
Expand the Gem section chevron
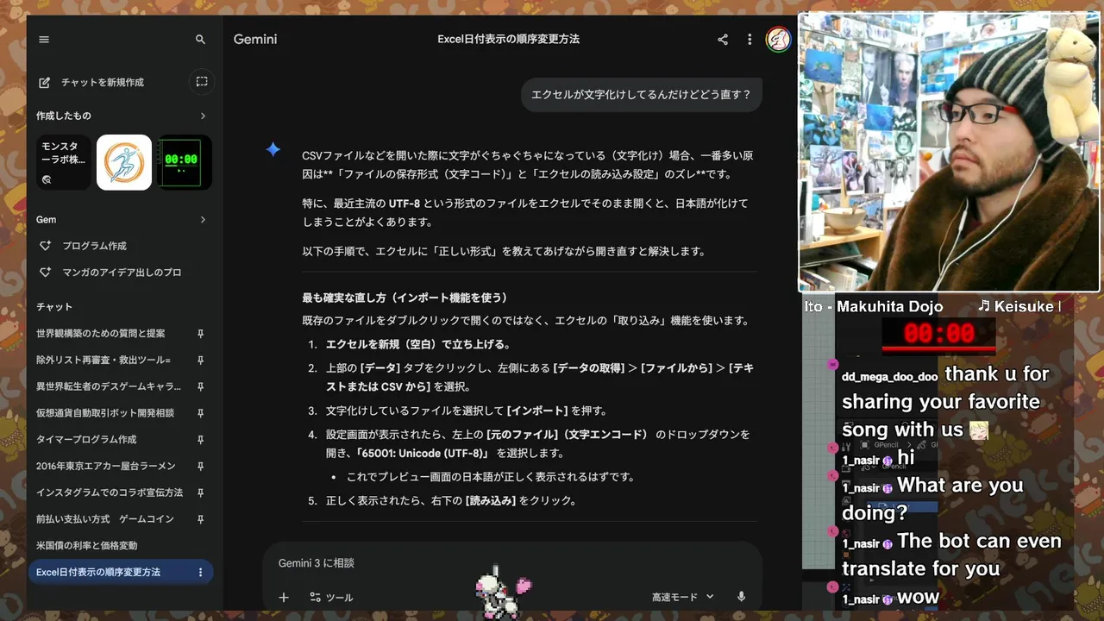[204, 220]
